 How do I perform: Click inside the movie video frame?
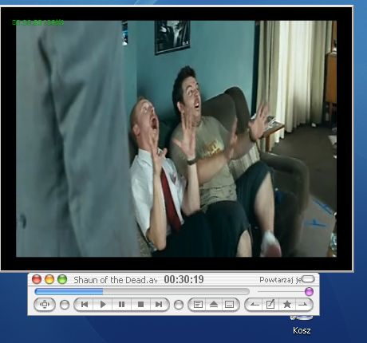point(176,139)
